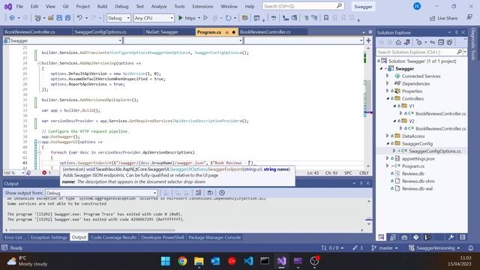Open Google Chrome from taskbar

[x=182, y=261]
